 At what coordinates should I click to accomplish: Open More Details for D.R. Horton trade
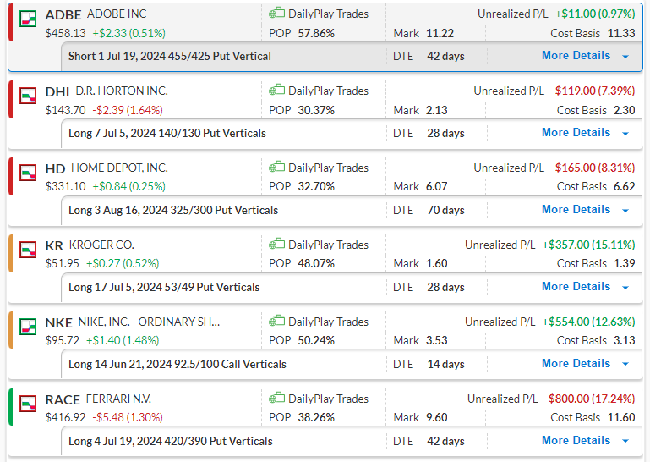[576, 133]
